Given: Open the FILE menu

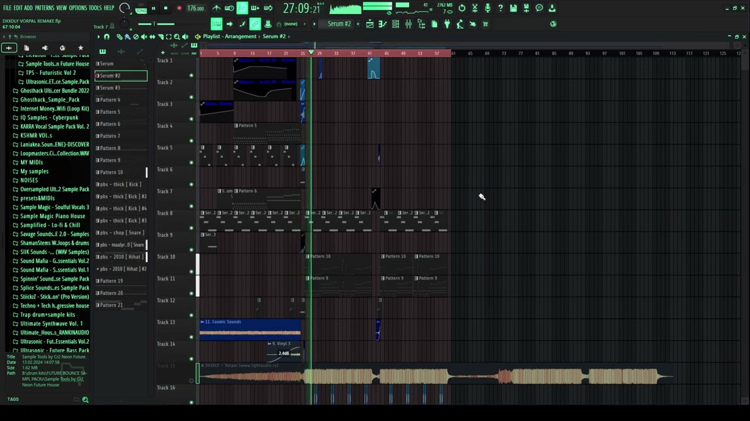Looking at the screenshot, I should click(7, 8).
